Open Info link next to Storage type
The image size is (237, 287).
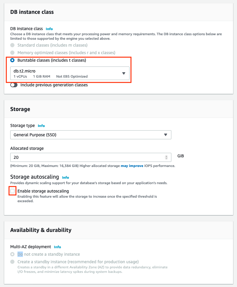pos(41,126)
